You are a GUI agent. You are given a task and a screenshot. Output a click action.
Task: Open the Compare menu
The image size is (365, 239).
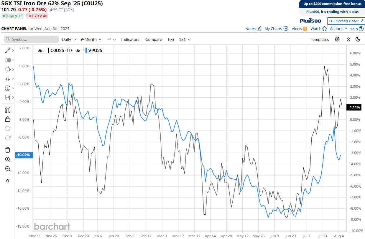point(154,39)
